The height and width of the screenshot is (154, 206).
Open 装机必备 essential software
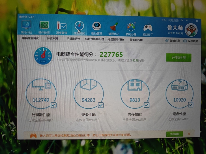131,29
